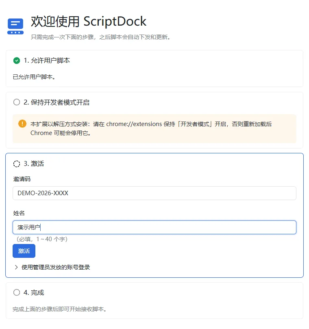Click the step title 1. 允许用户脚本
The height and width of the screenshot is (329, 309).
point(47,61)
